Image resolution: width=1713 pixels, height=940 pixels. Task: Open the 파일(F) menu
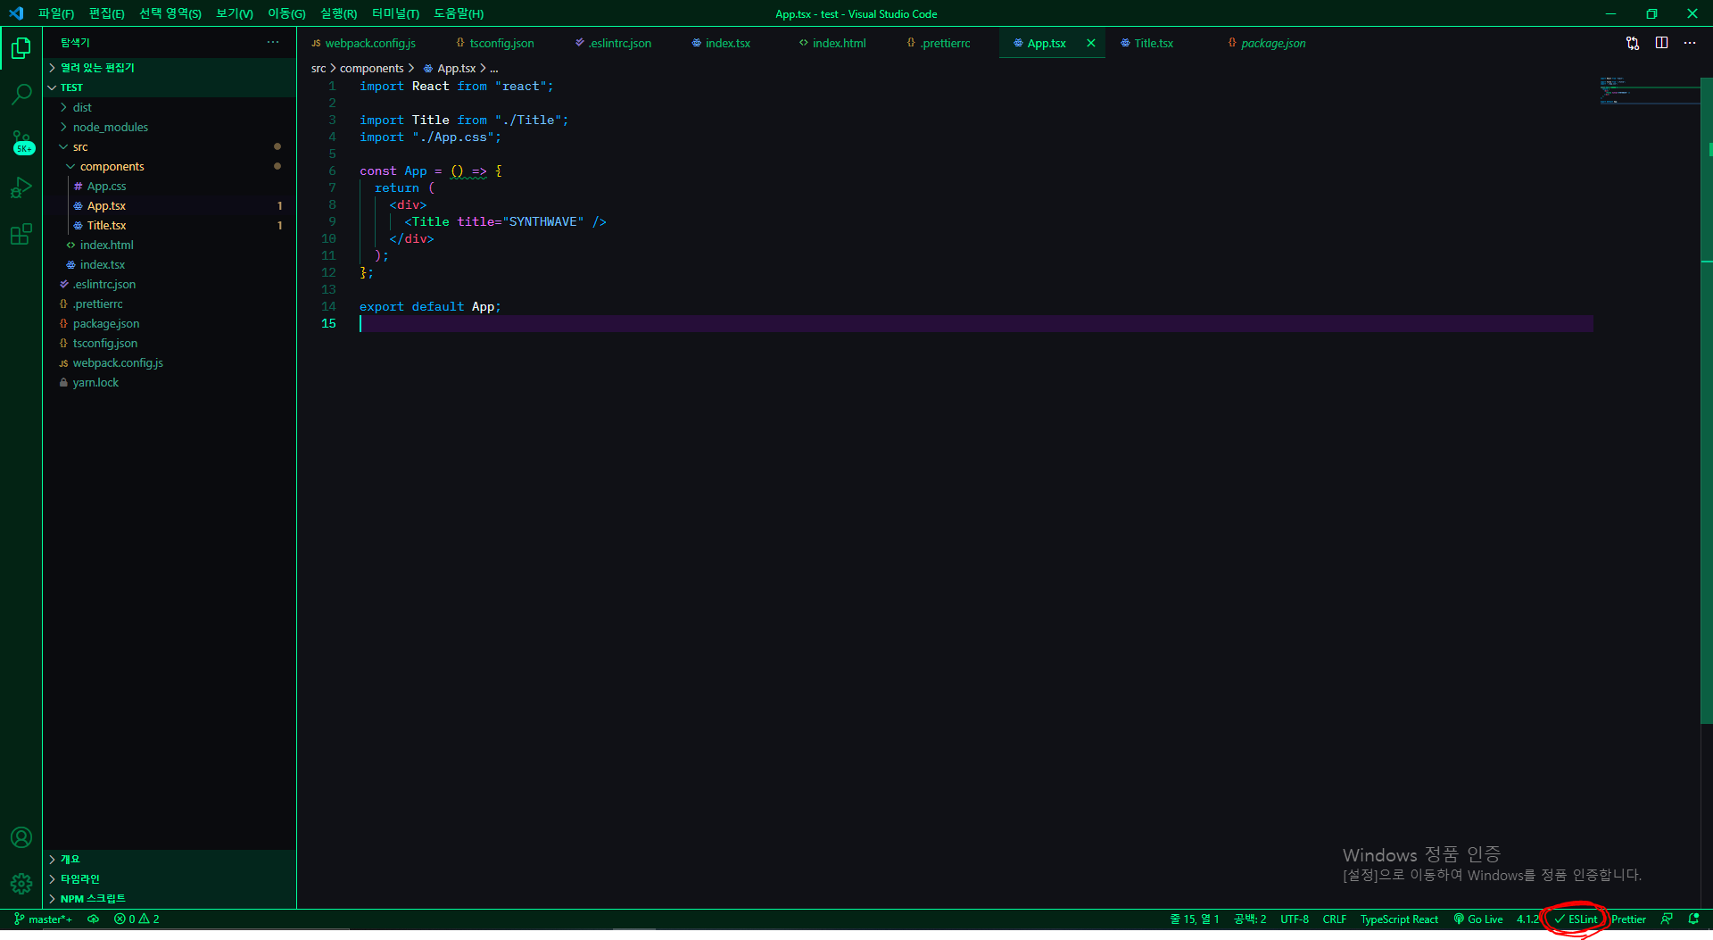click(x=56, y=13)
